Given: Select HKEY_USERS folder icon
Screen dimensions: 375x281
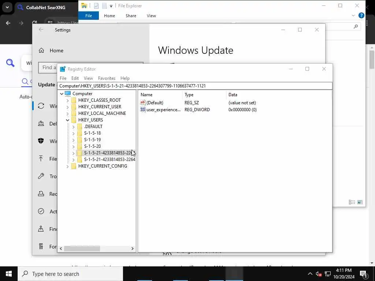Looking at the screenshot, I should click(x=74, y=120).
